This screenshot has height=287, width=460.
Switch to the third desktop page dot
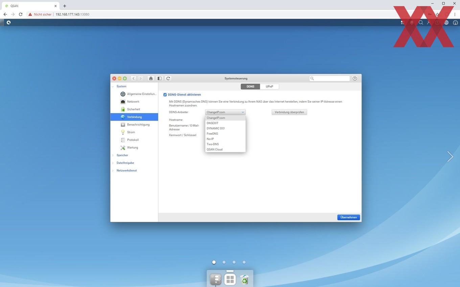[x=234, y=262]
